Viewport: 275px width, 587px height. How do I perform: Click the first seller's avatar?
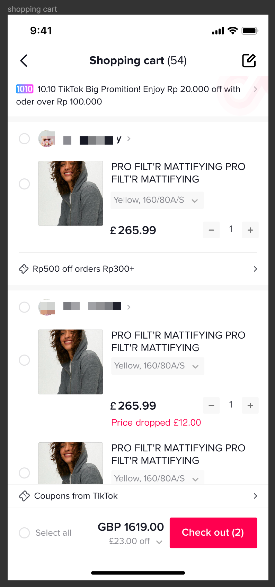pyautogui.click(x=47, y=139)
